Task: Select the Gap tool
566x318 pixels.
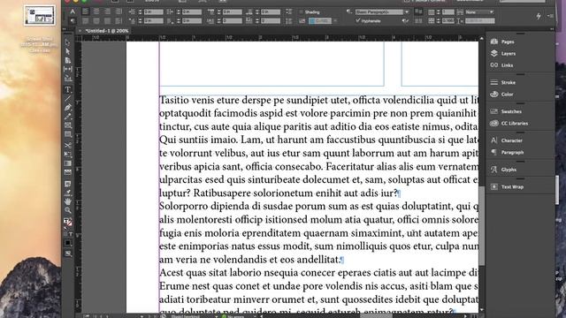Action: pos(67,69)
